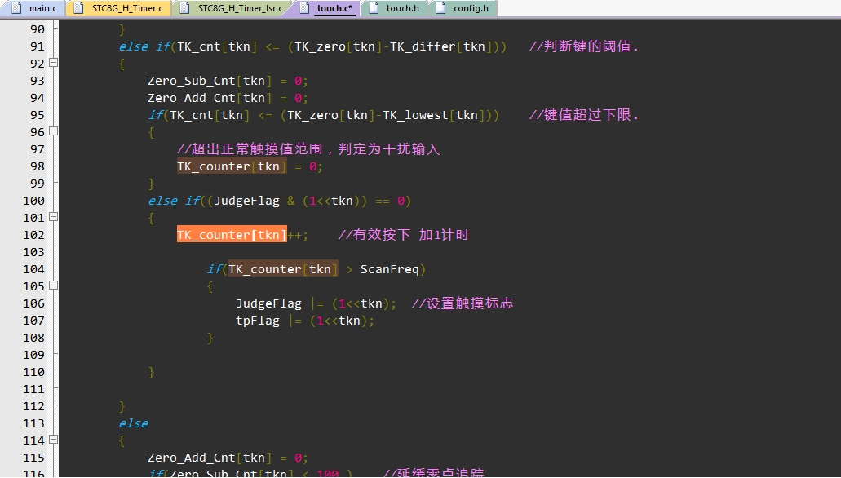Click the else if keyword on line 91
The width and height of the screenshot is (841, 478).
pyautogui.click(x=144, y=46)
